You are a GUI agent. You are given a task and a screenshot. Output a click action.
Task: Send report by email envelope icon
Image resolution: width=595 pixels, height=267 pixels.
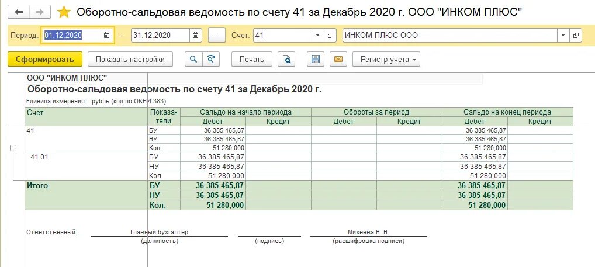tap(338, 59)
